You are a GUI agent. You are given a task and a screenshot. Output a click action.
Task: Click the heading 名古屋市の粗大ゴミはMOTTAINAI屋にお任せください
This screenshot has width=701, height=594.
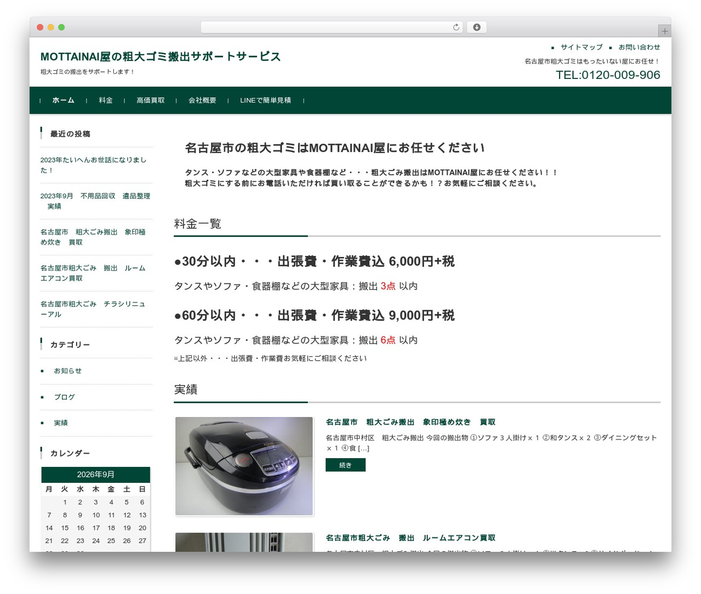[335, 148]
